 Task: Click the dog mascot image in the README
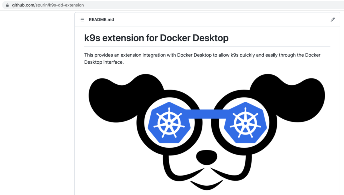click(206, 133)
